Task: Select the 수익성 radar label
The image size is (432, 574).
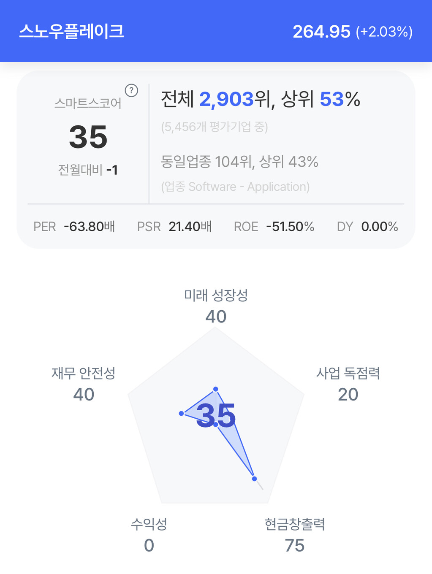Action: [149, 524]
